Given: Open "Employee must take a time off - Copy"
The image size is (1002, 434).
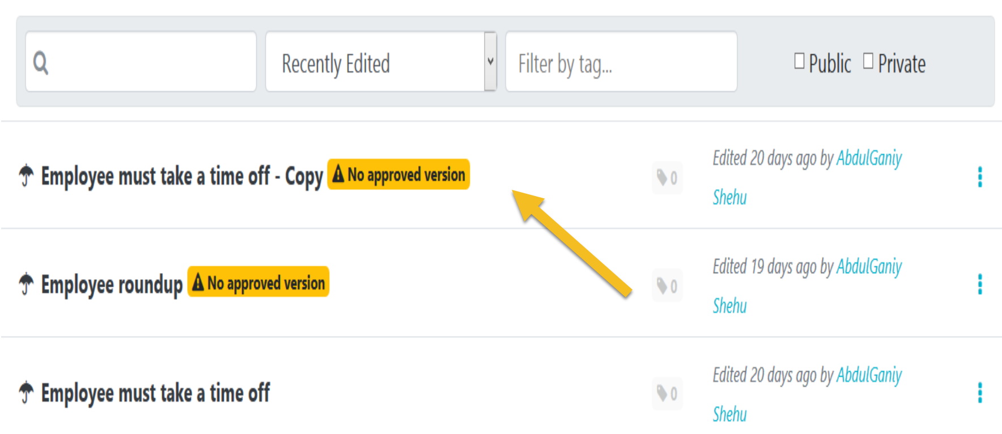Looking at the screenshot, I should click(182, 176).
